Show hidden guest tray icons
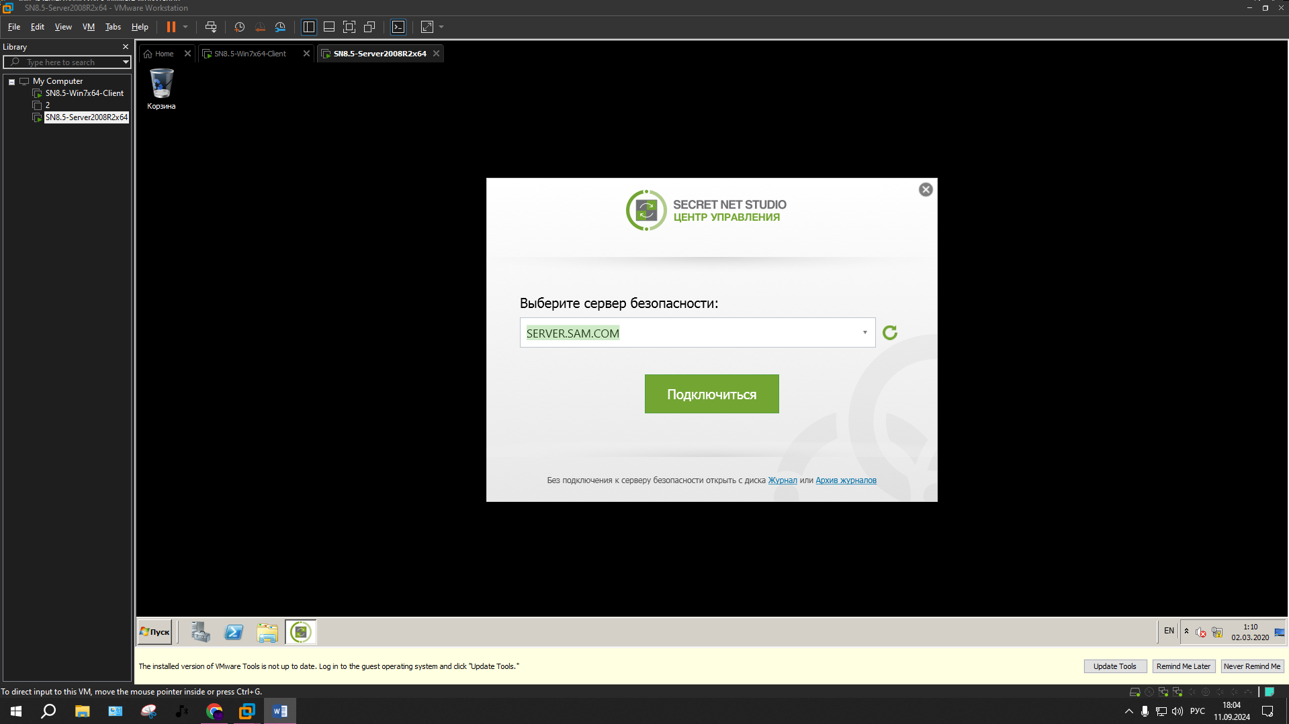 (x=1186, y=631)
